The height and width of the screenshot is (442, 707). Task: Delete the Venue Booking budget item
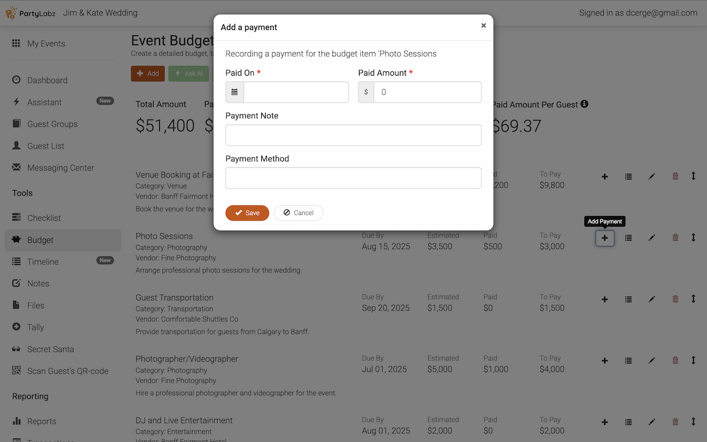675,177
